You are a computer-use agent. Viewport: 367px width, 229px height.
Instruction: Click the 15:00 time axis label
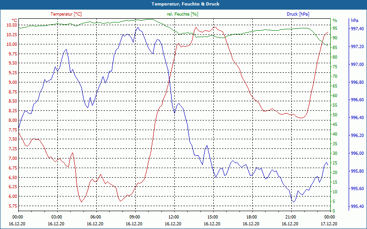click(212, 217)
